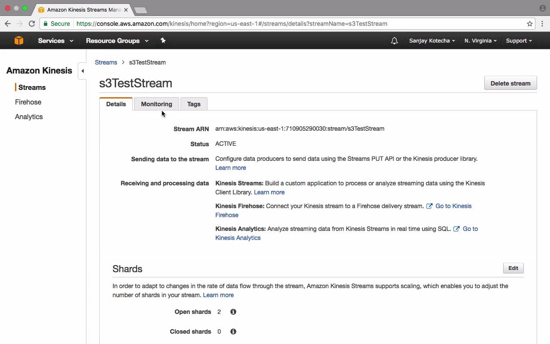
Task: Click the browser reload icon
Action: (32, 24)
